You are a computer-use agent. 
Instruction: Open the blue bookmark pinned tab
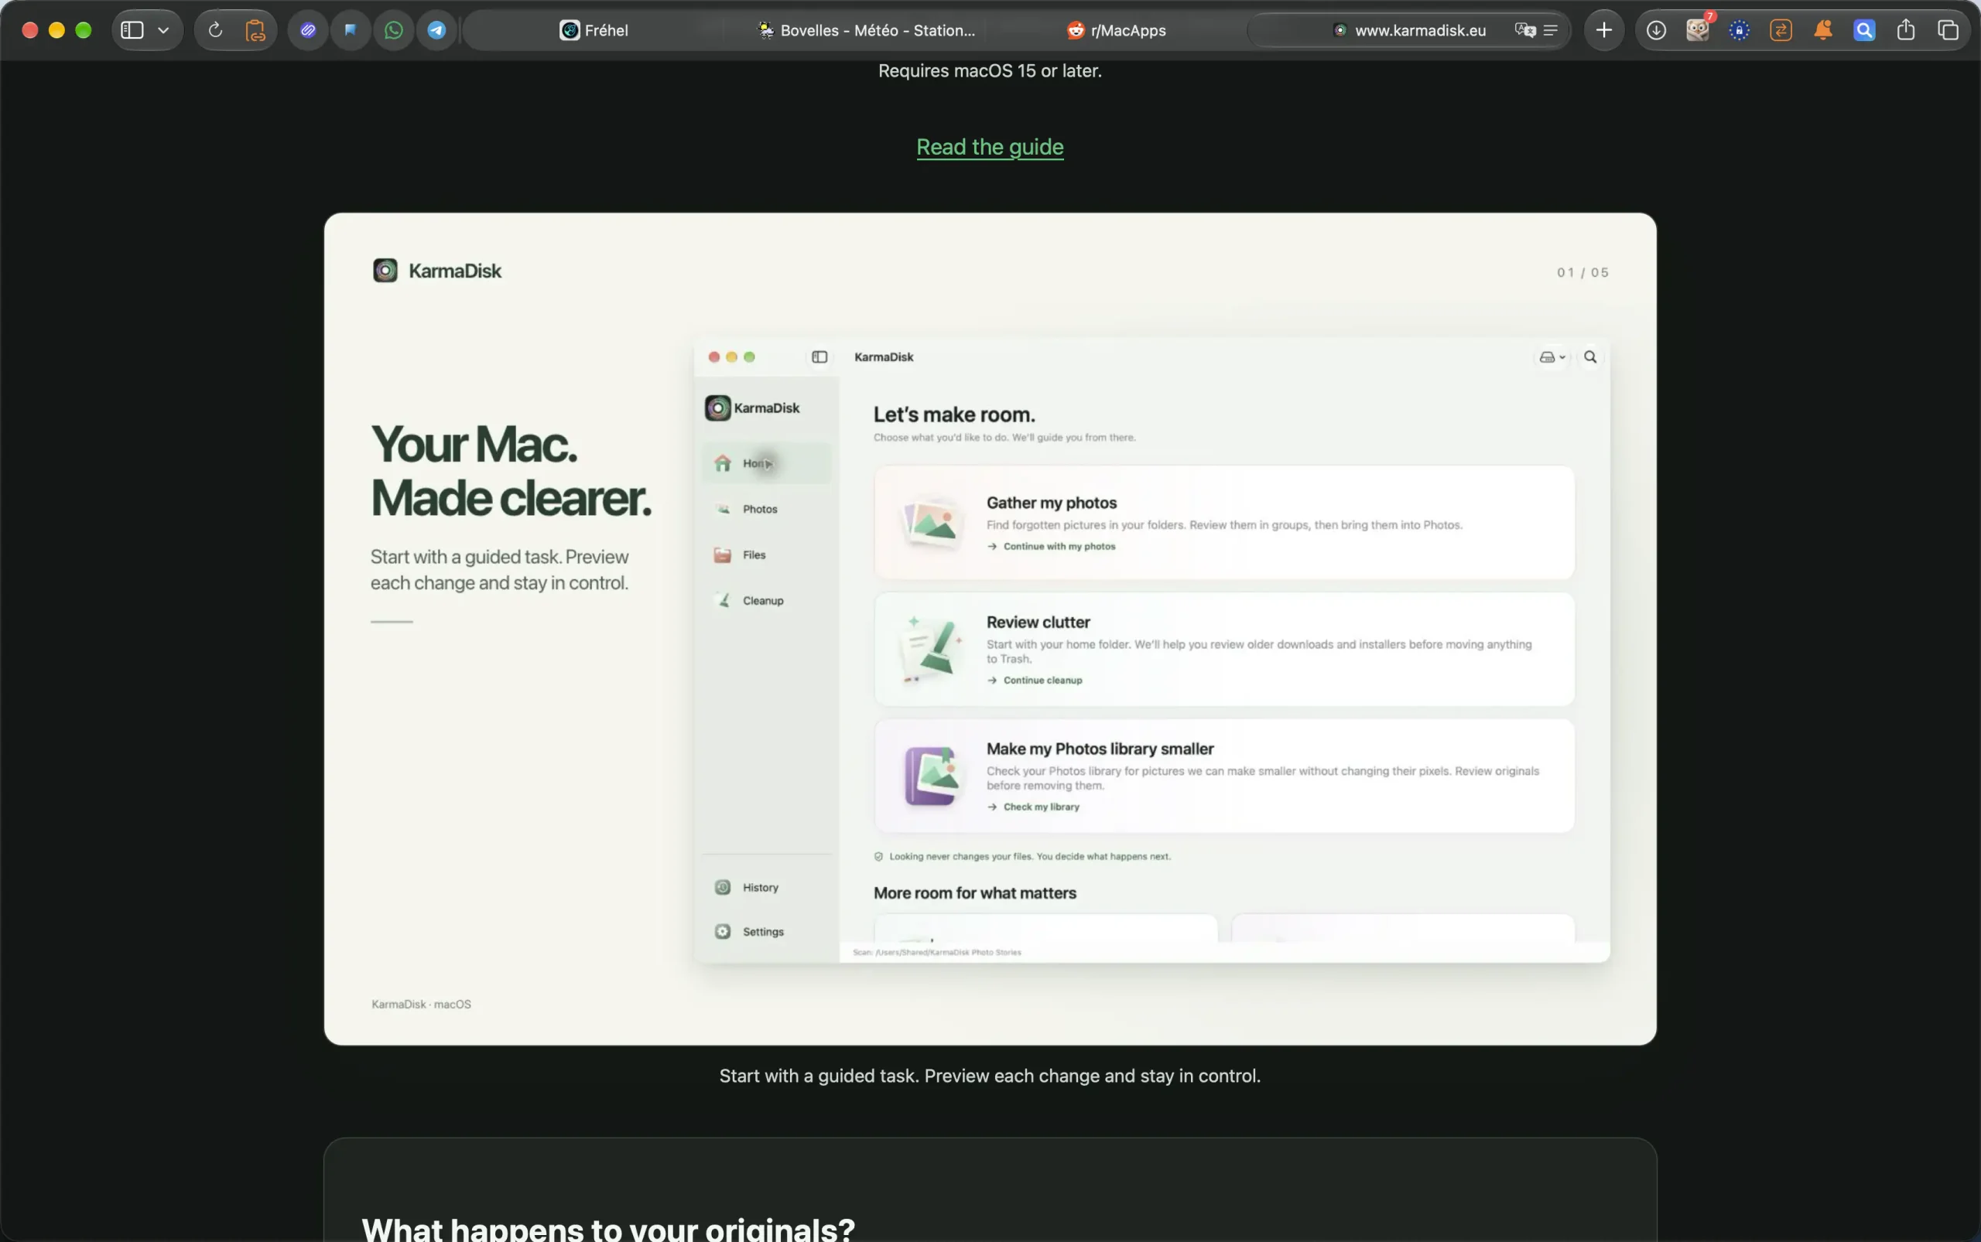(351, 30)
